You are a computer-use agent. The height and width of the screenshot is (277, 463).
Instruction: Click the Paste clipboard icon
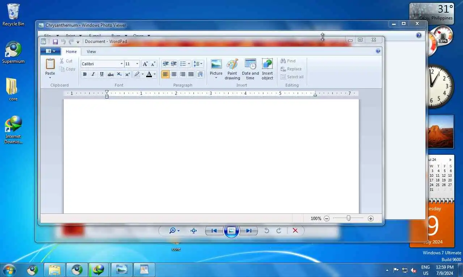click(x=50, y=64)
